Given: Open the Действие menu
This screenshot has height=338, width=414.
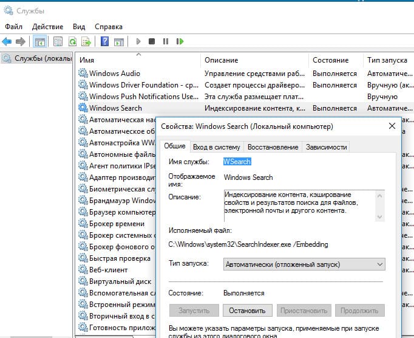Looking at the screenshot, I should (x=48, y=27).
